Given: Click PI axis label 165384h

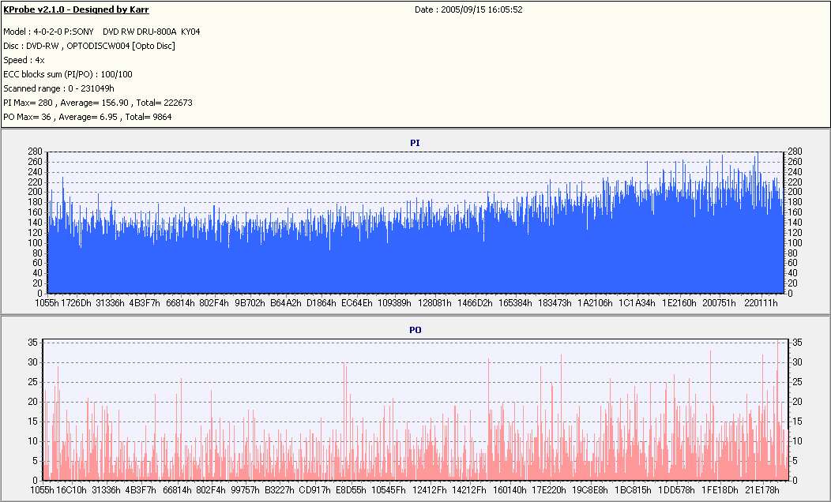Looking at the screenshot, I should (515, 303).
